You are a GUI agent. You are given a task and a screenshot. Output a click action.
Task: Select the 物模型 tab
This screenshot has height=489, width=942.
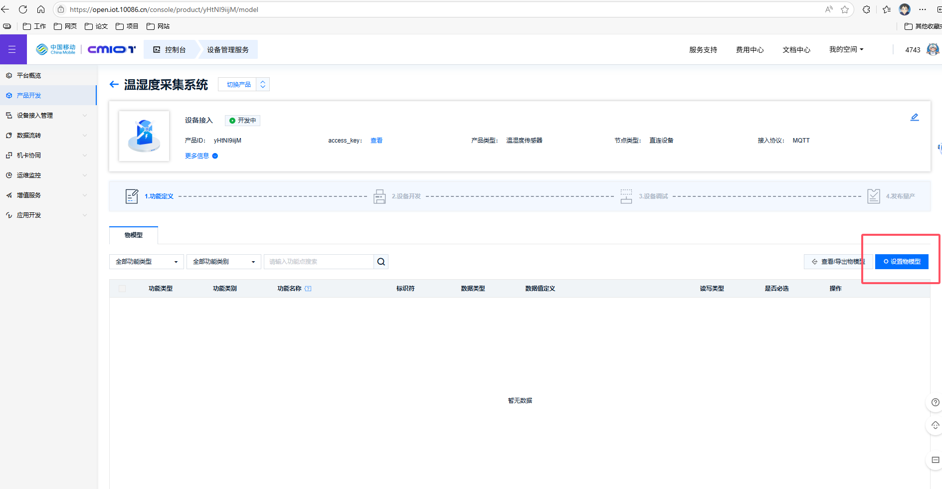pyautogui.click(x=134, y=235)
